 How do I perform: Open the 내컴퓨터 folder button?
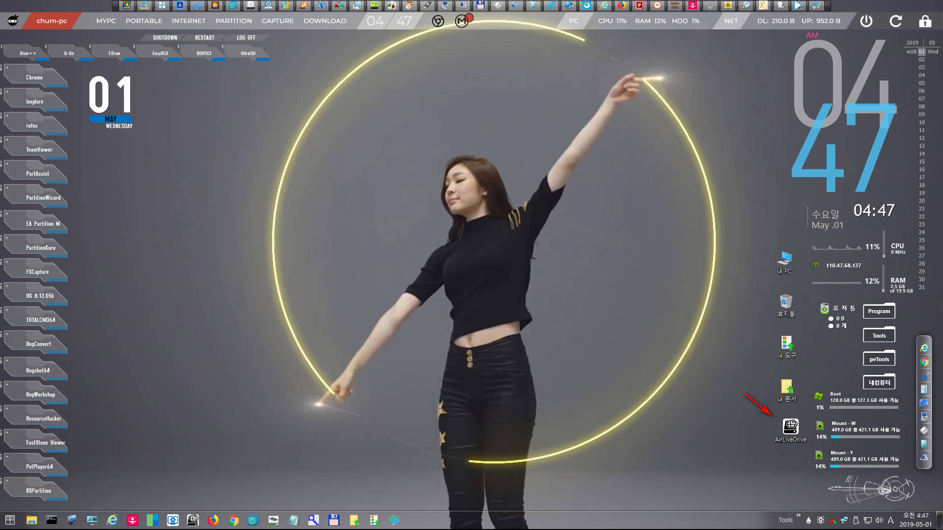(x=879, y=382)
